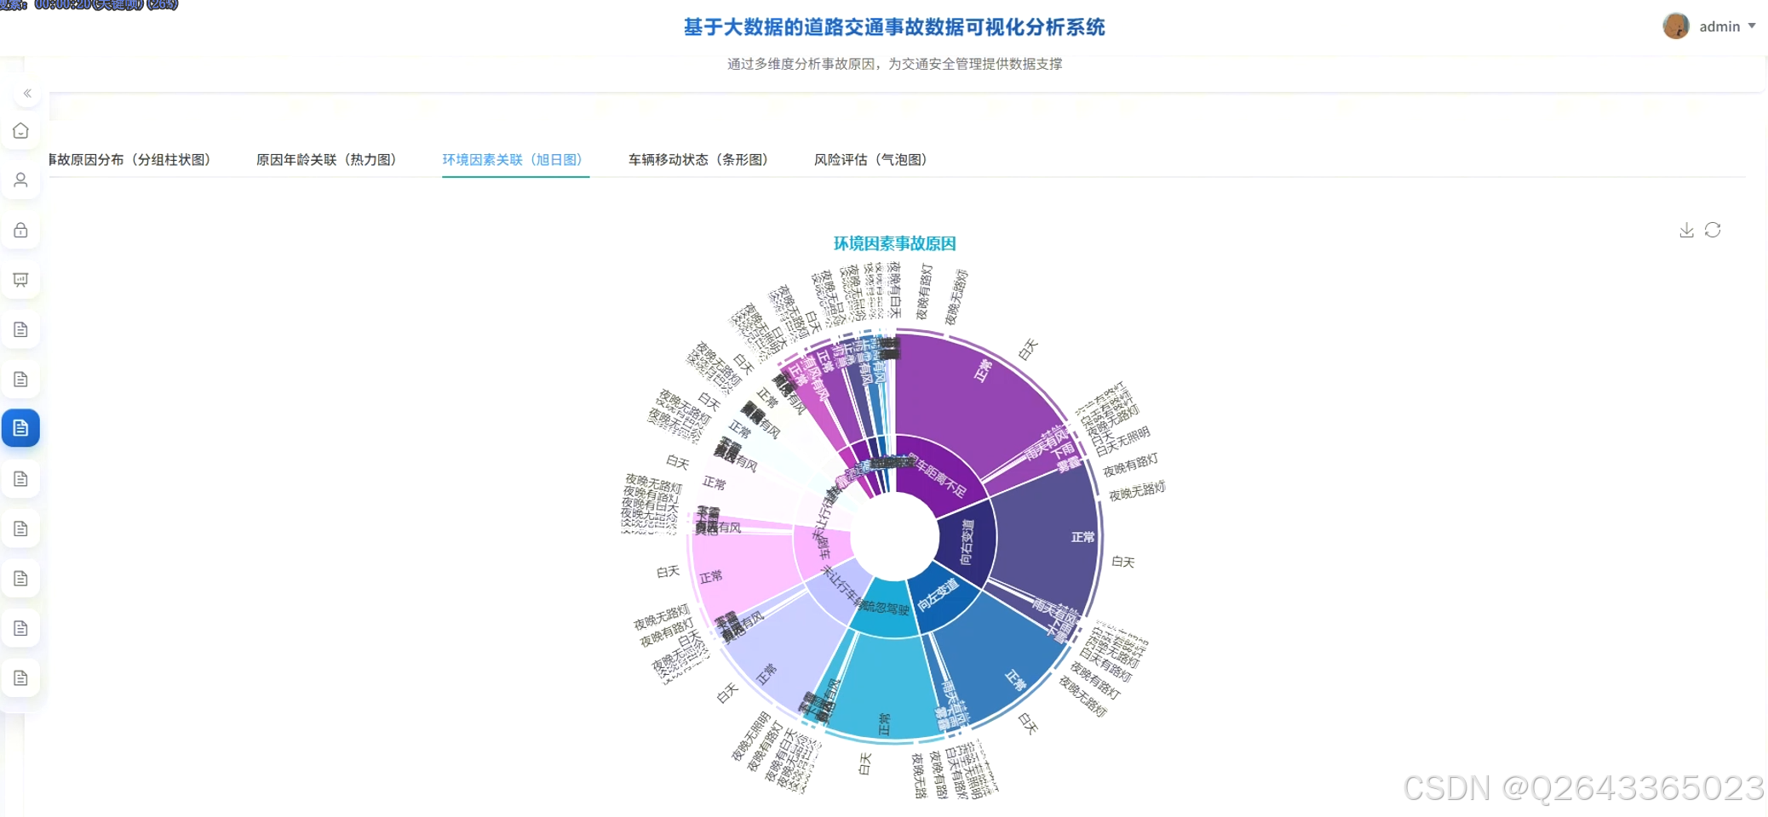Switch to the 原因年龄关联（热力图）tab
Image resolution: width=1768 pixels, height=817 pixels.
click(326, 159)
